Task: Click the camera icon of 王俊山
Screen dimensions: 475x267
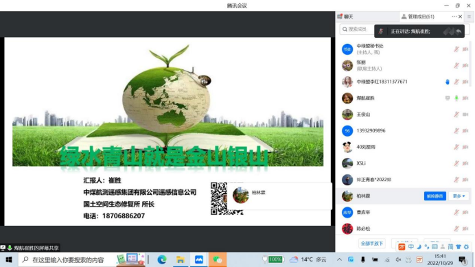Action: pyautogui.click(x=465, y=114)
